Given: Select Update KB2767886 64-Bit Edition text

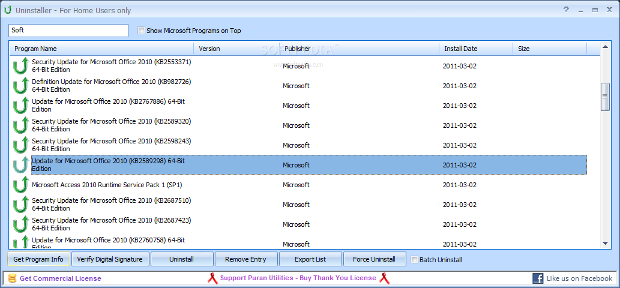Looking at the screenshot, I should pyautogui.click(x=109, y=106).
